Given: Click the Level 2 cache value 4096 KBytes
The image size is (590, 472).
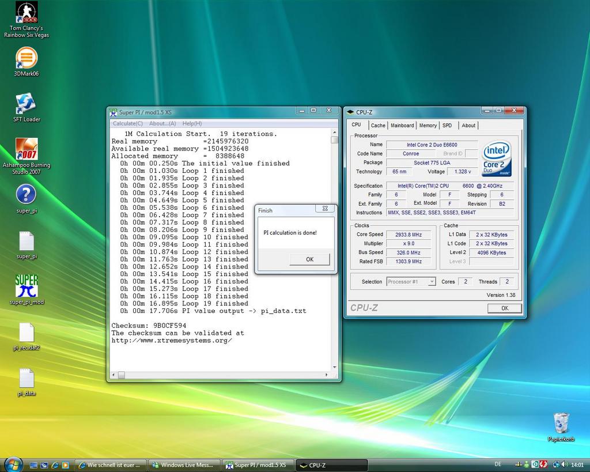Looking at the screenshot, I should [491, 252].
